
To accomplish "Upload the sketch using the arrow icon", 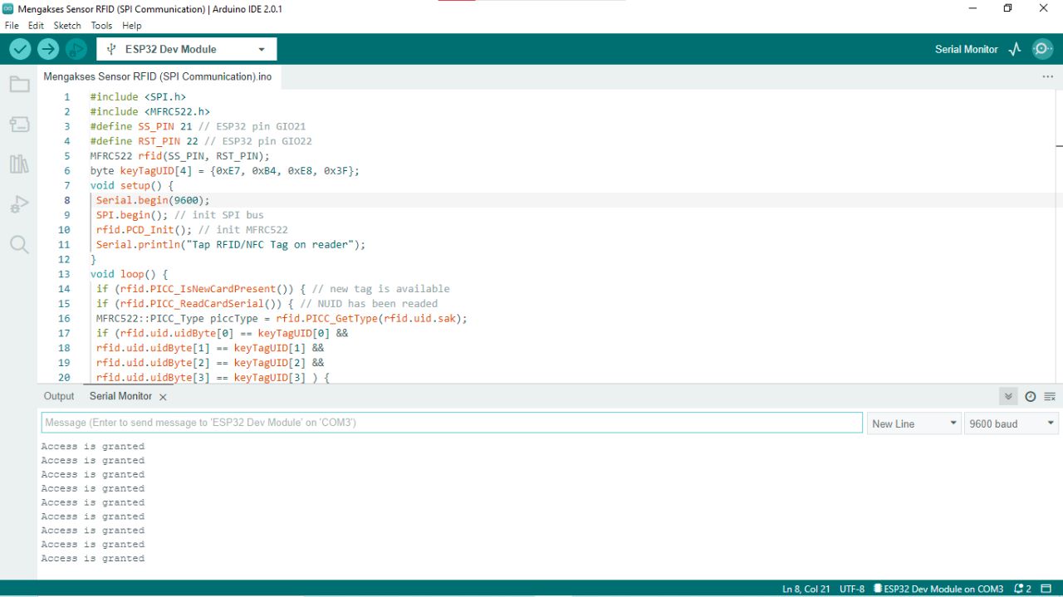I will pos(48,48).
